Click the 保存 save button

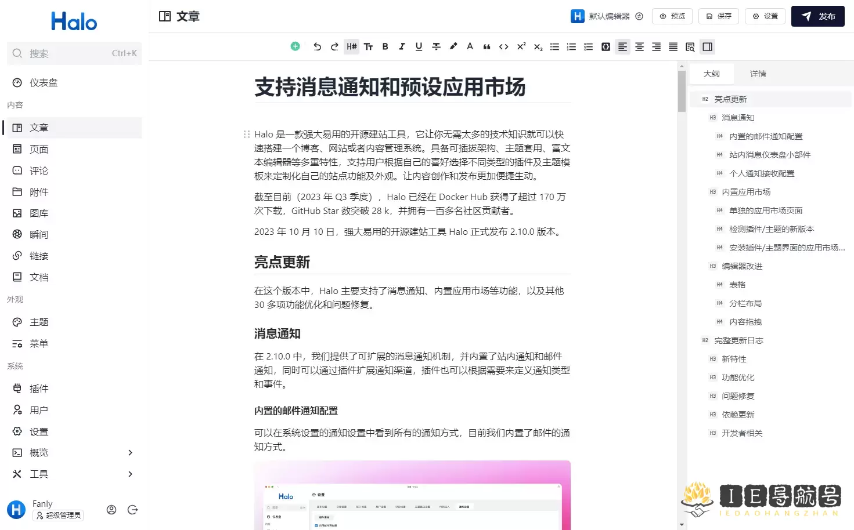[719, 16]
